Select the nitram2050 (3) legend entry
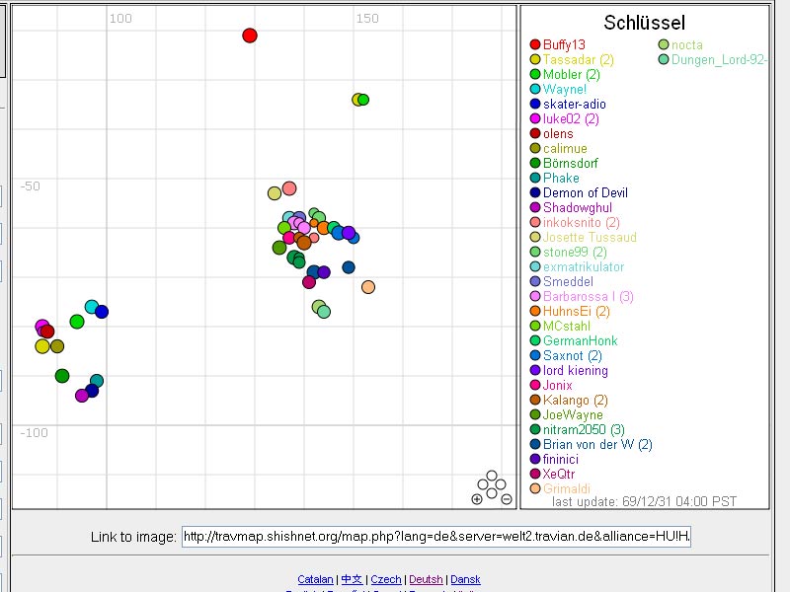The height and width of the screenshot is (592, 790). pos(584,429)
